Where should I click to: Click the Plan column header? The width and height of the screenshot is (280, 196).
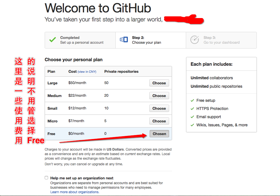tap(51, 71)
